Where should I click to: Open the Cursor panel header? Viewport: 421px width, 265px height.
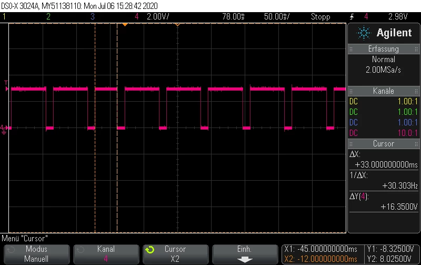(x=384, y=143)
